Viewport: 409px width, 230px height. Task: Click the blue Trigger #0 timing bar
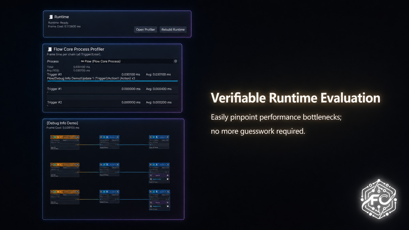[112, 81]
